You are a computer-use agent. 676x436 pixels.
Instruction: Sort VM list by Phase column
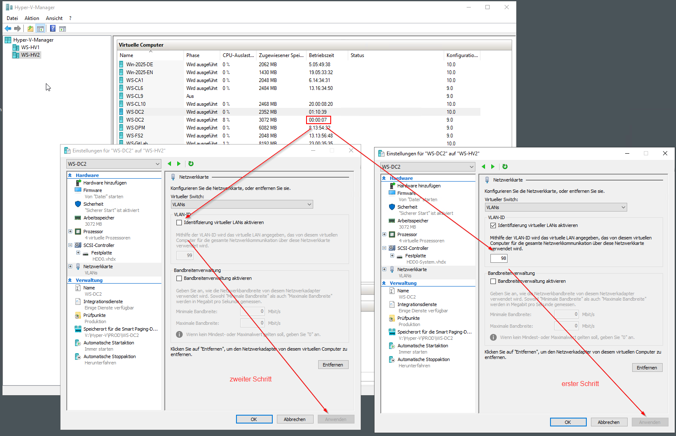tap(202, 55)
